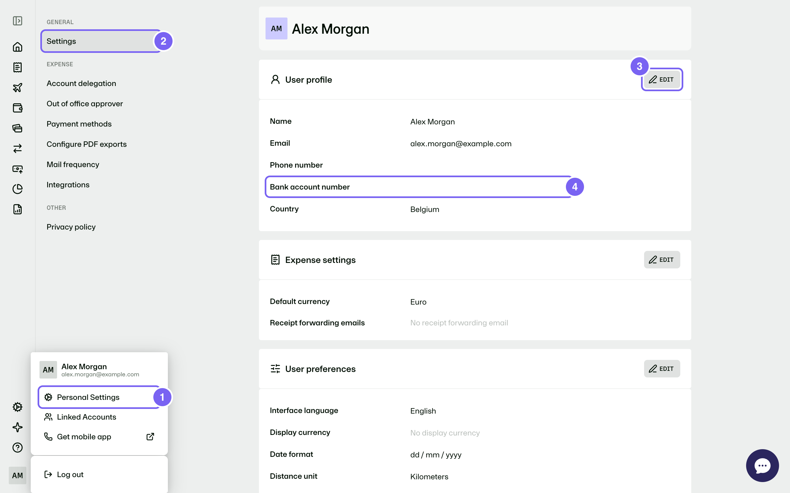Open Account delegation settings
Screen dimensions: 790x493
(x=81, y=84)
